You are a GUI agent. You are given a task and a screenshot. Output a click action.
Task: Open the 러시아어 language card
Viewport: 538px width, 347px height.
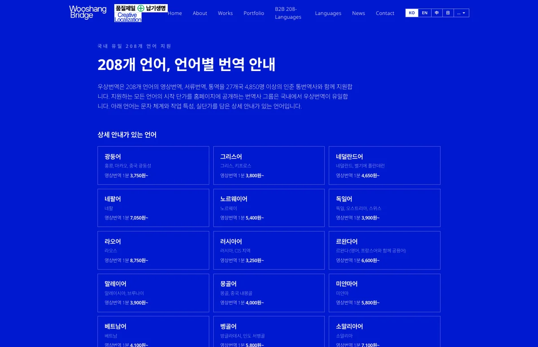click(x=269, y=250)
